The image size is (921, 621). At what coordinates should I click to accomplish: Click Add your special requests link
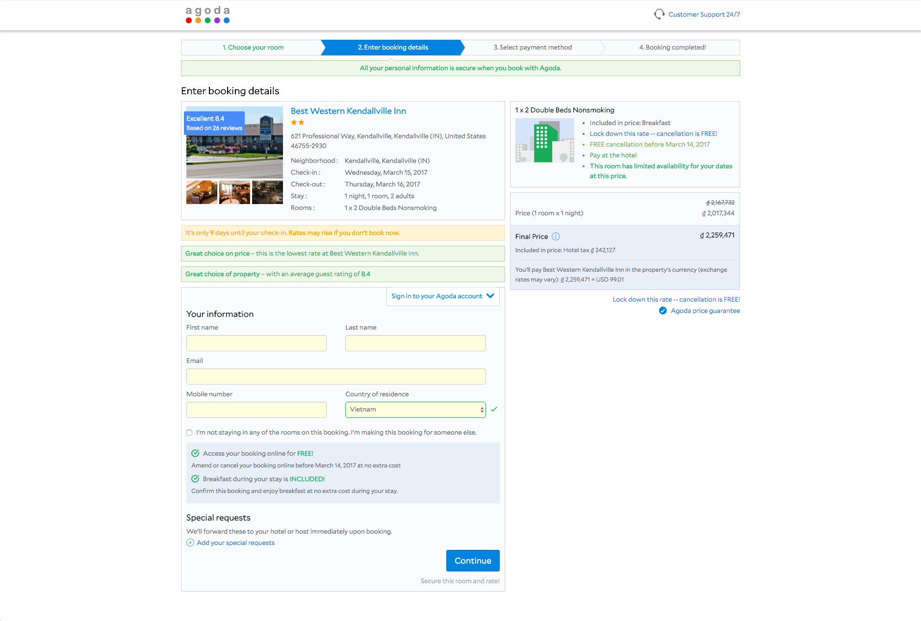235,543
